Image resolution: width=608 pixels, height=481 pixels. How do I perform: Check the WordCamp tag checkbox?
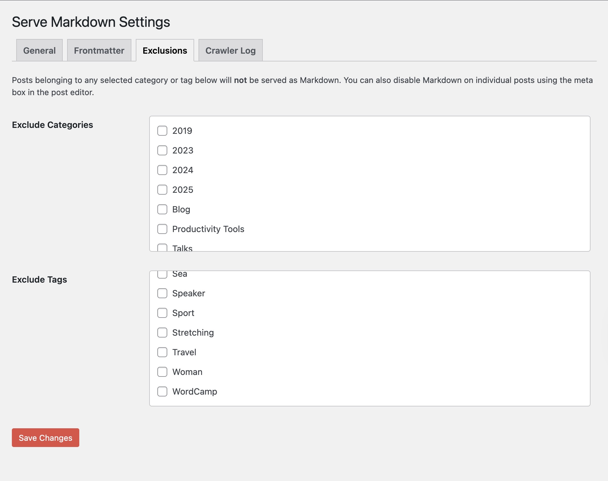coord(162,391)
